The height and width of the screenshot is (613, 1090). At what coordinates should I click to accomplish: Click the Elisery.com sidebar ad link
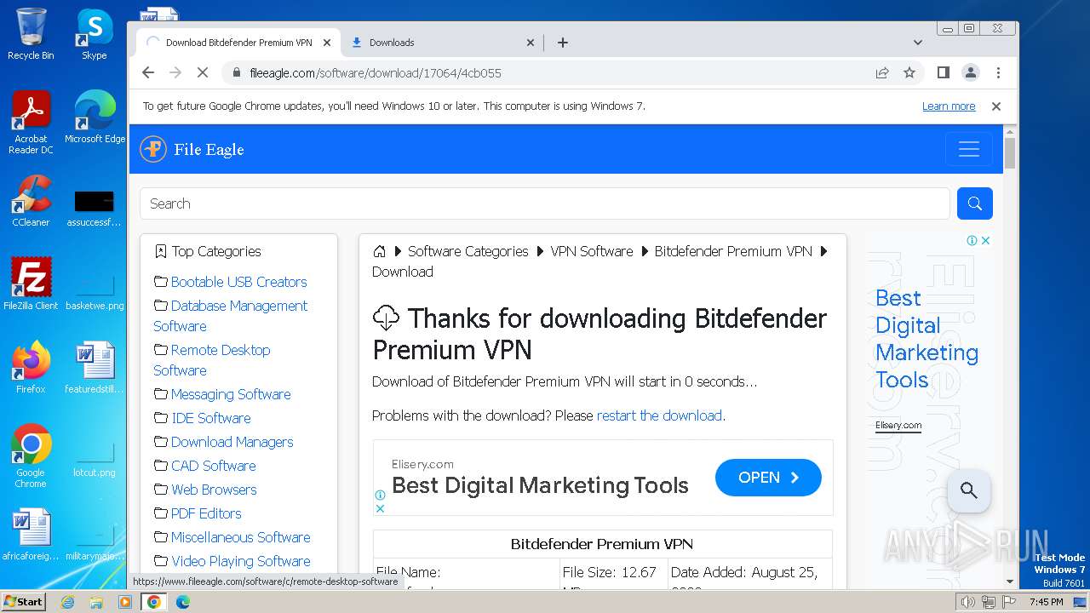[x=898, y=425]
